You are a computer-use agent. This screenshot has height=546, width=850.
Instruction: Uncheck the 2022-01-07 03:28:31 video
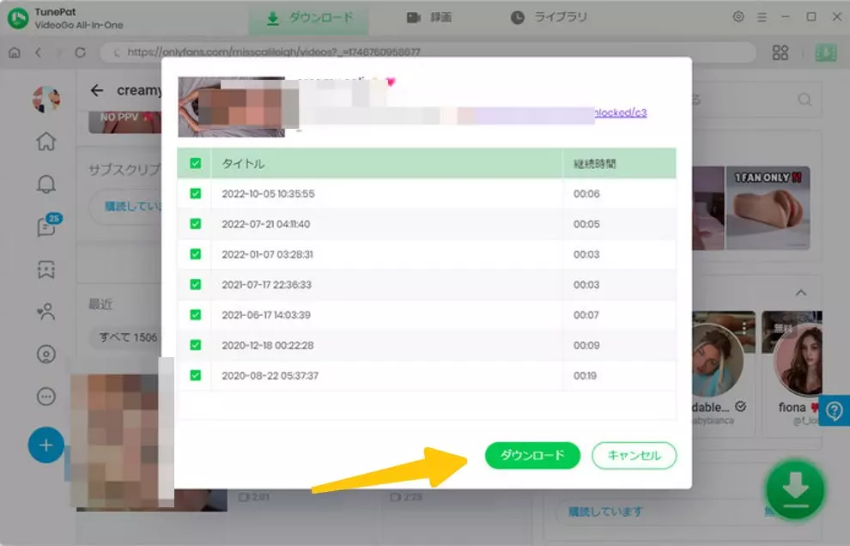coord(196,254)
